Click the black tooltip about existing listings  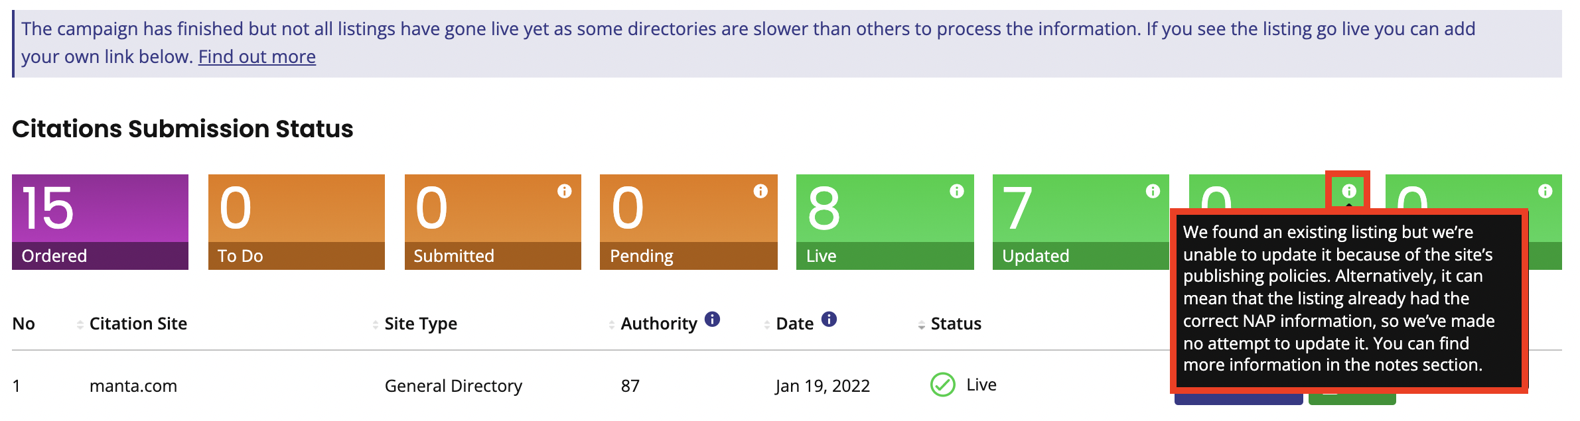[x=1347, y=298]
